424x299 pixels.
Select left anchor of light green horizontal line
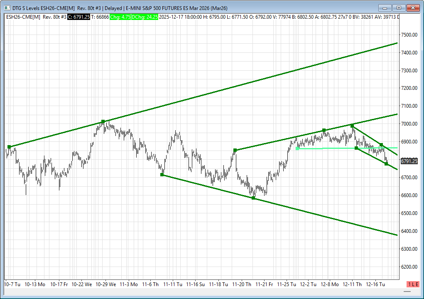tap(297, 148)
